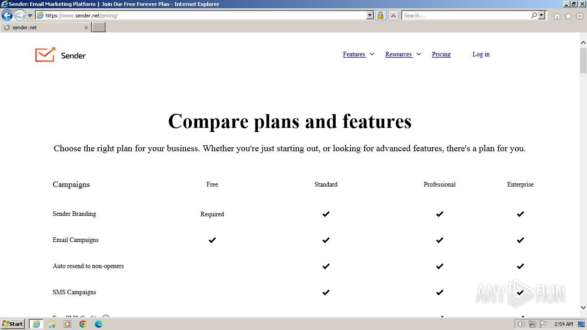Open the Windows Start menu
Viewport: 587px width, 330px height.
click(x=13, y=324)
